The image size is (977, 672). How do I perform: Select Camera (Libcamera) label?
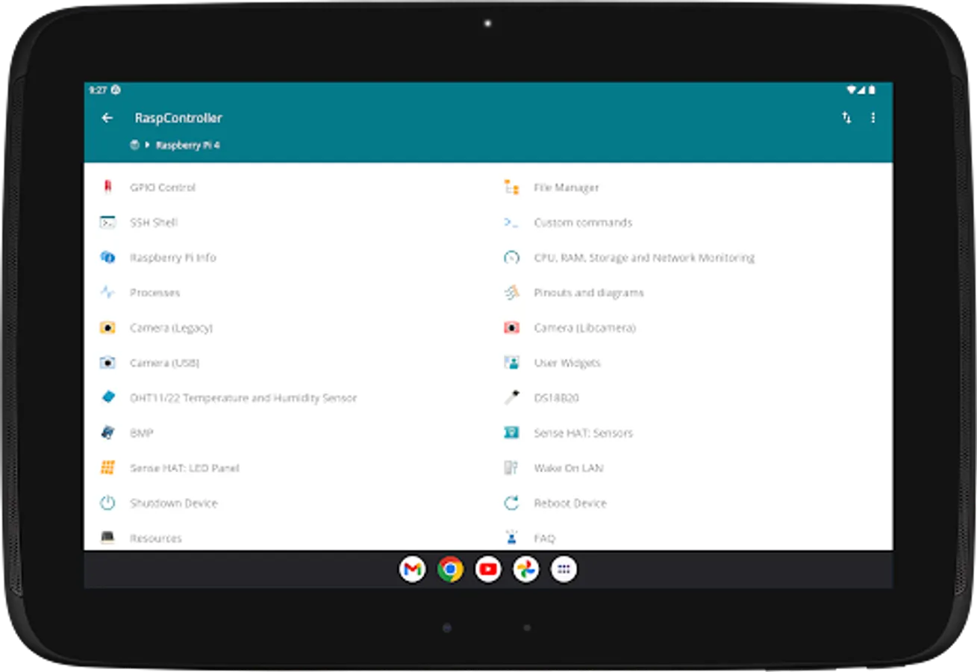585,328
